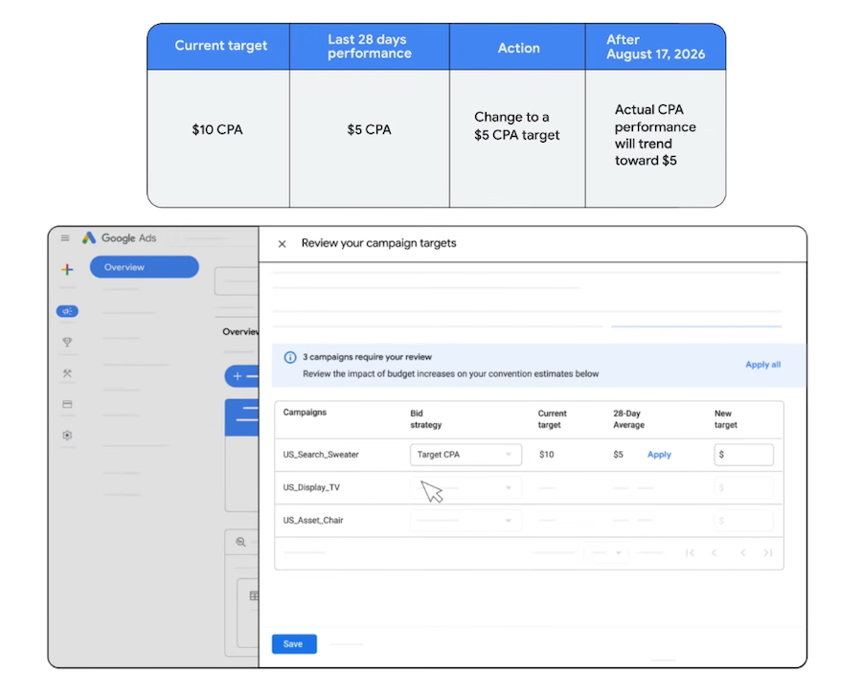Click 'After August 17, 2026' header cell

pyautogui.click(x=655, y=47)
